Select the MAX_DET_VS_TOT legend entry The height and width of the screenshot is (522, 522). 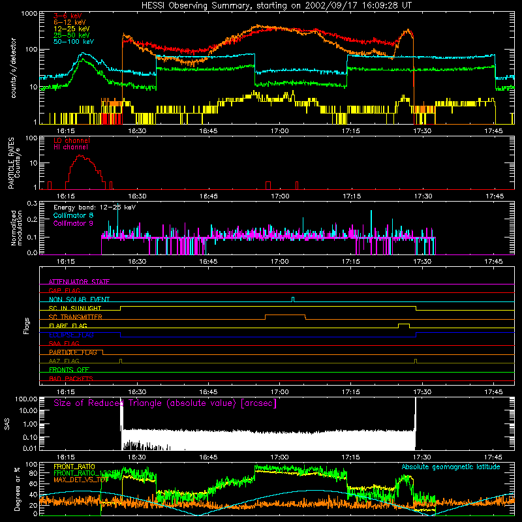pos(81,480)
